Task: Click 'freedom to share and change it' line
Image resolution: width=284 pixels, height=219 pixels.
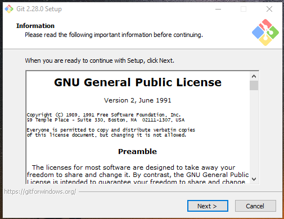Action: click(138, 175)
